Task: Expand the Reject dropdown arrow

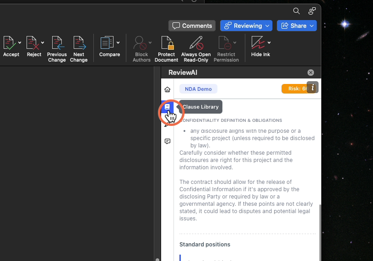Action: click(x=43, y=43)
